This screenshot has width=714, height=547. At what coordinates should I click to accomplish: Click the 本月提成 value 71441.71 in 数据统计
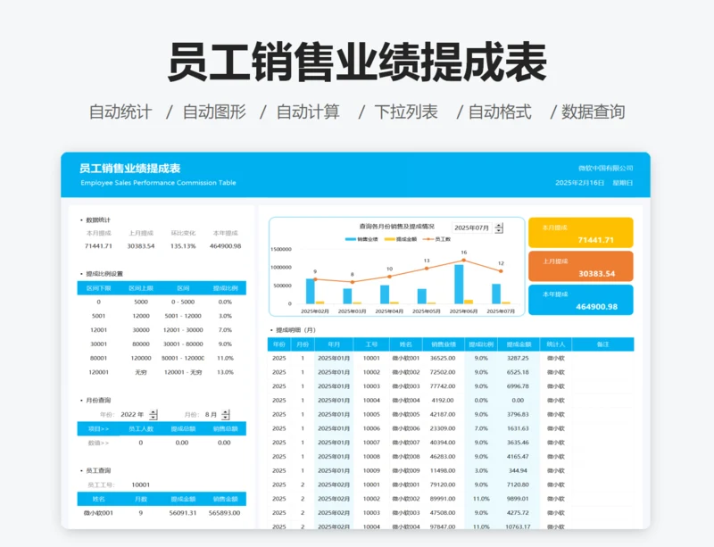[x=98, y=246]
